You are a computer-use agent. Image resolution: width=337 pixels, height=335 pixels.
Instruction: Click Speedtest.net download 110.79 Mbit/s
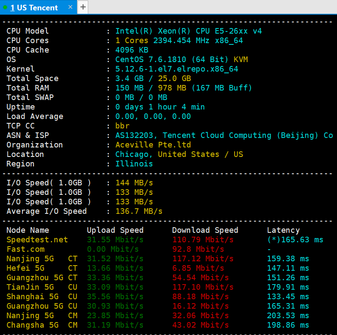point(203,240)
